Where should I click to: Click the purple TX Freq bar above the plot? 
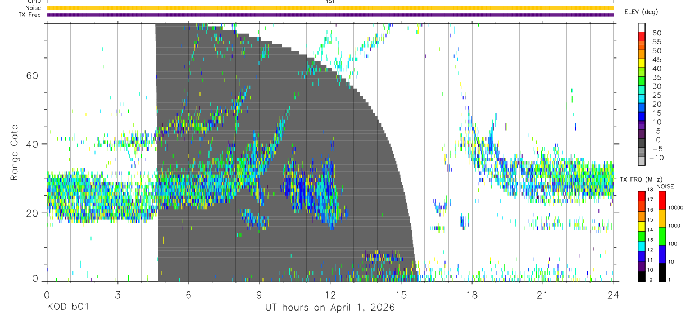330,15
